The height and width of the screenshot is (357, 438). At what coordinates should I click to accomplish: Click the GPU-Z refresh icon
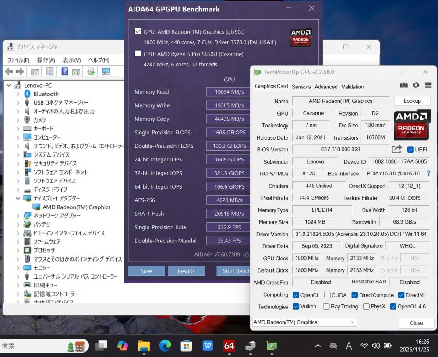point(416,85)
